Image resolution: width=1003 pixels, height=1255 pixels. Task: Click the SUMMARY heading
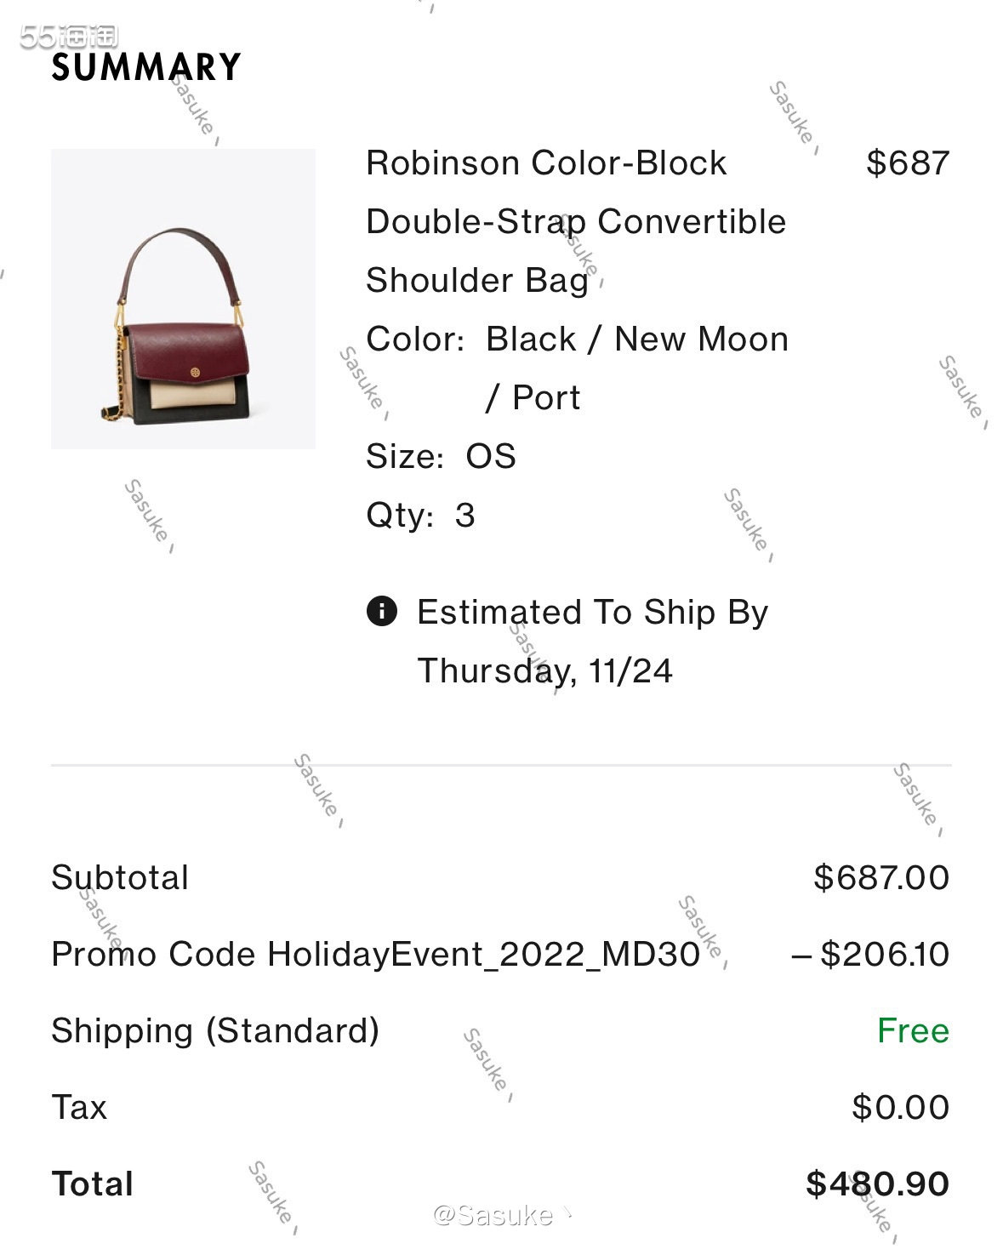click(x=146, y=67)
